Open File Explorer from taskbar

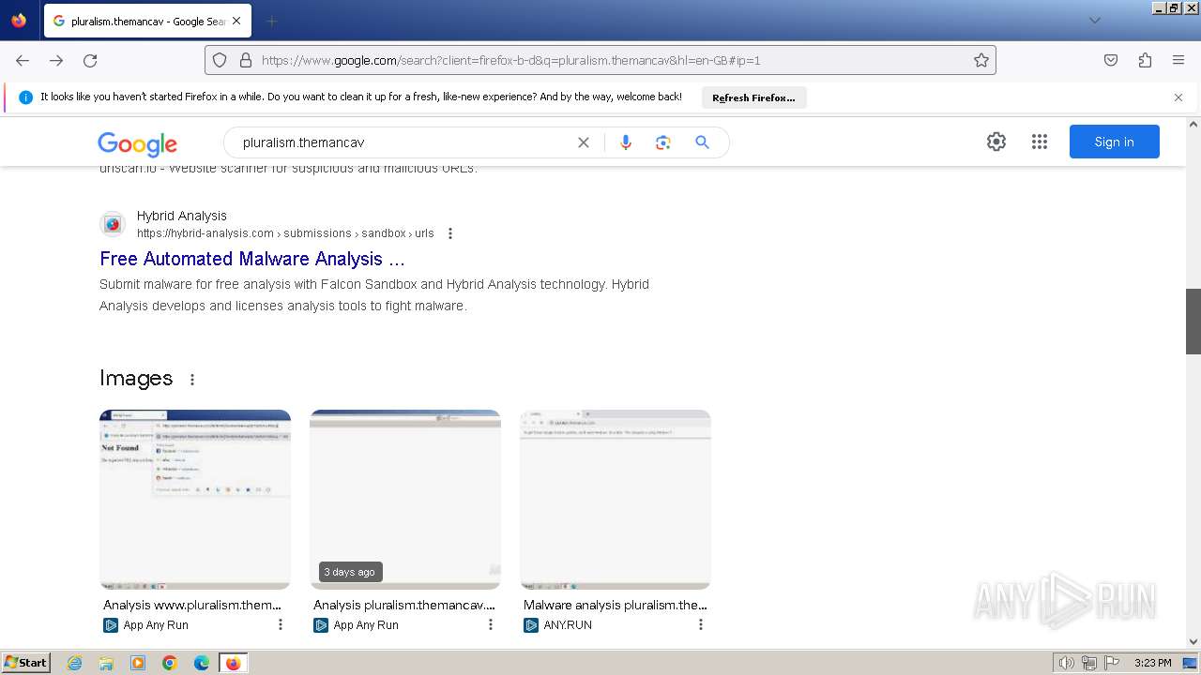point(106,663)
